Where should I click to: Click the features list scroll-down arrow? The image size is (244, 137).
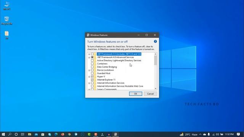pos(156,88)
